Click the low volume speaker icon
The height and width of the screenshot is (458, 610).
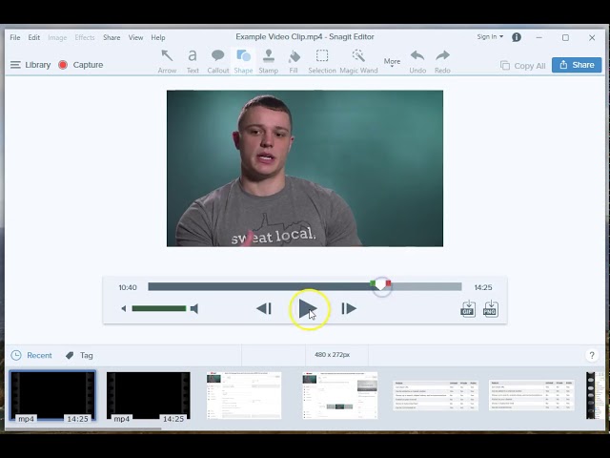[x=124, y=309]
